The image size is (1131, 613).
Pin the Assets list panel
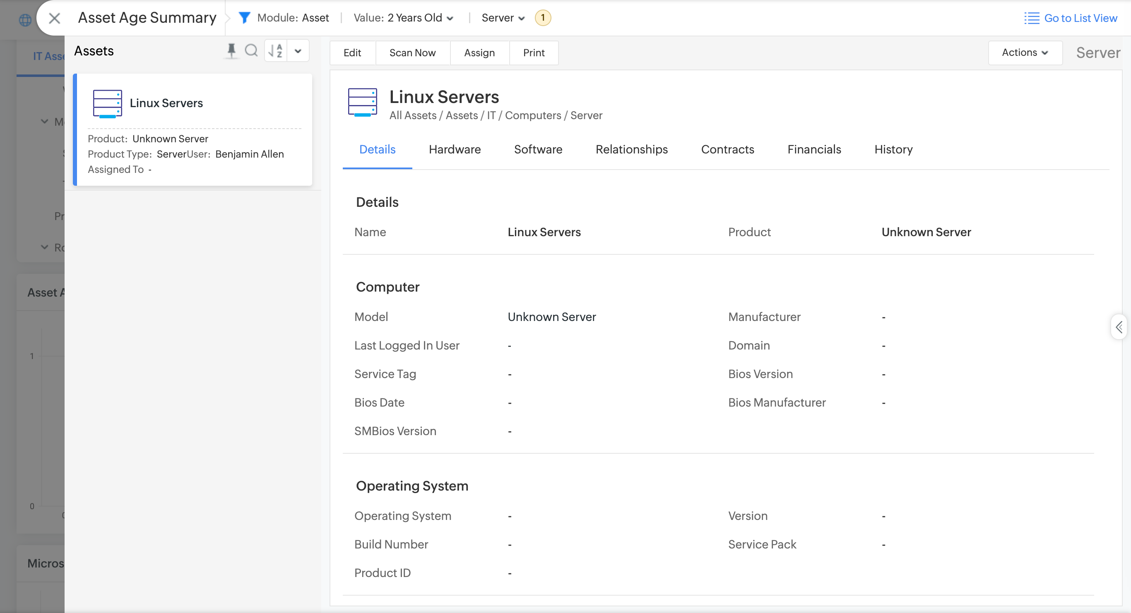[231, 51]
